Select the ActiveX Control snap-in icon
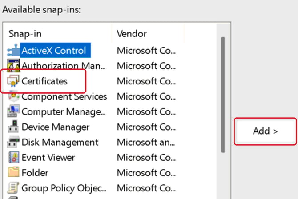Image resolution: width=298 pixels, height=199 pixels. click(x=13, y=50)
